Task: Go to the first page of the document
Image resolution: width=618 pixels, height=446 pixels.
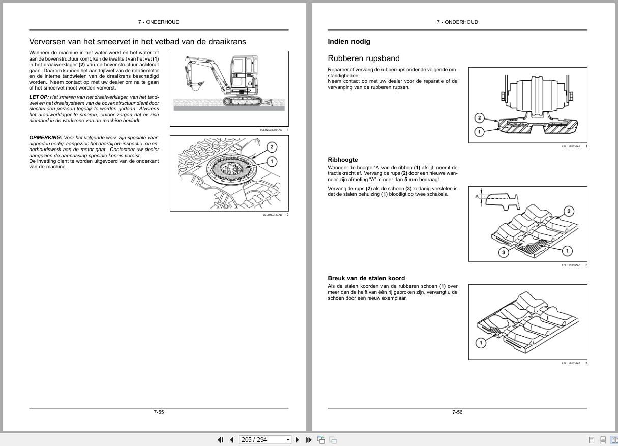Action: (x=221, y=440)
